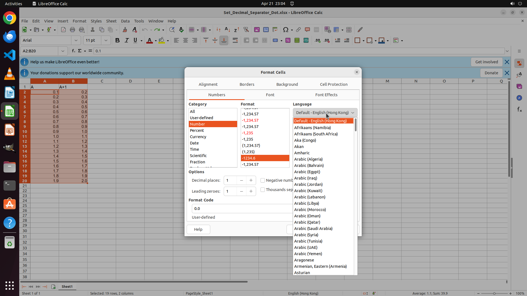This screenshot has height=296, width=527.
Task: Open the Alignment tab
Action: pos(208,84)
